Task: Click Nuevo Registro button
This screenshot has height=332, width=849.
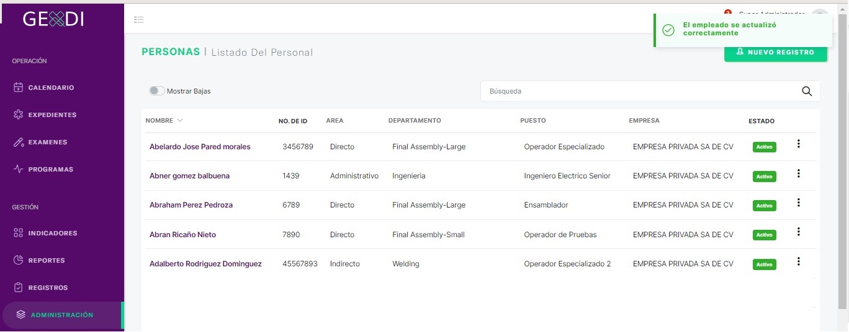Action: (776, 53)
